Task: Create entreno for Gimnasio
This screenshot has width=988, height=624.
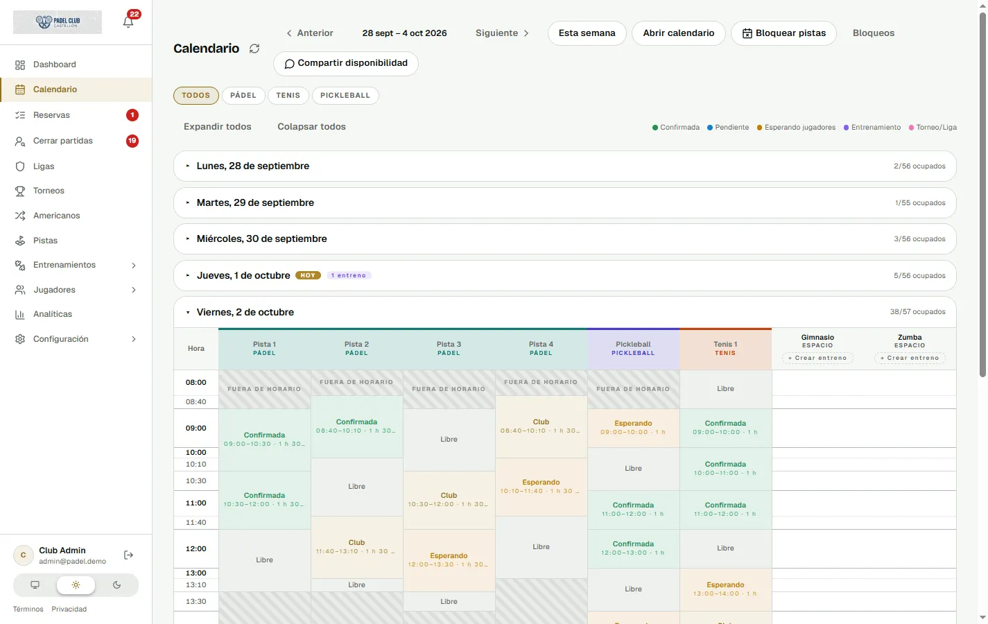Action: (x=817, y=358)
